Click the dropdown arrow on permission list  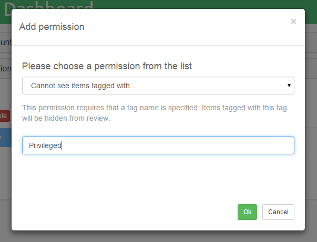pos(289,85)
